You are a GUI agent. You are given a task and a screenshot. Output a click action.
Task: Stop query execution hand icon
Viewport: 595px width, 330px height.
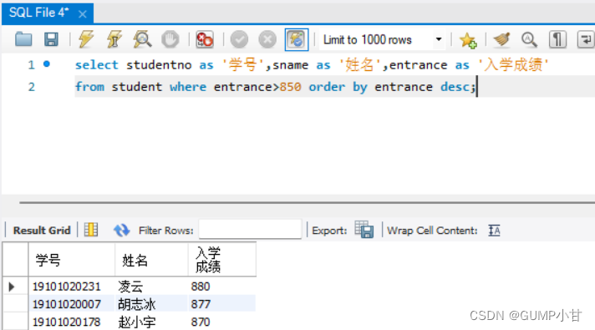click(x=170, y=39)
